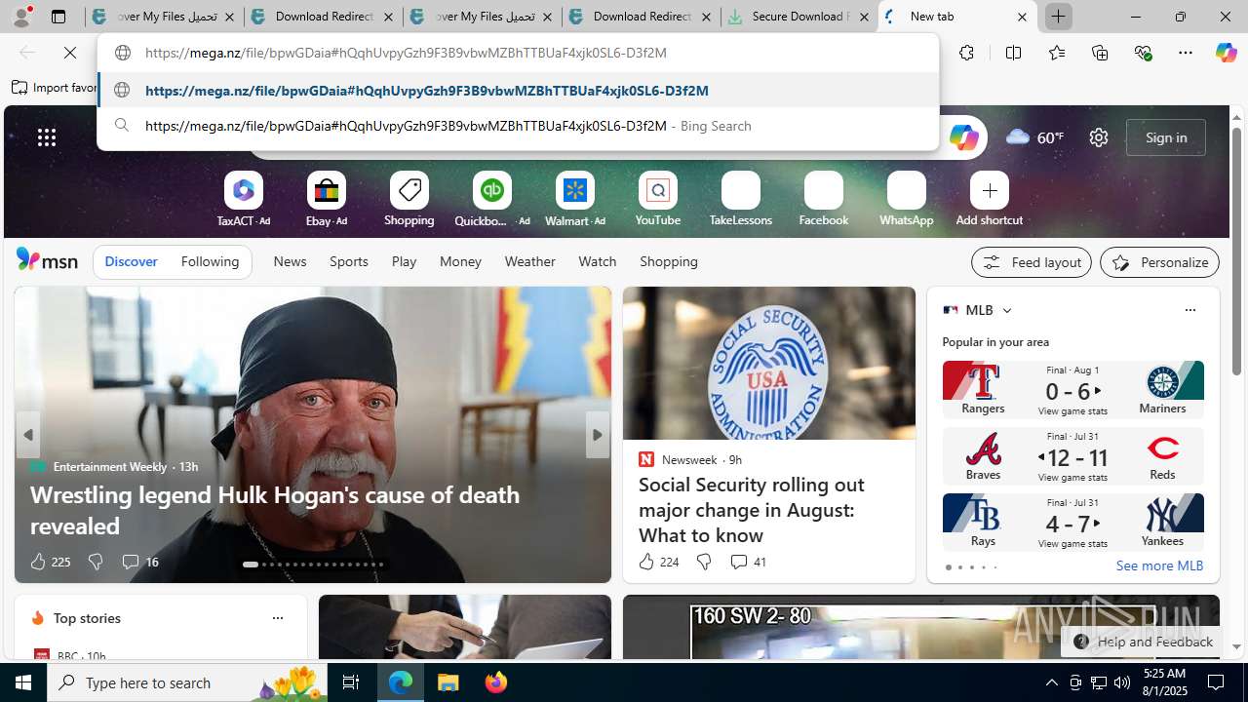
Task: Open the Collections icon
Action: coord(1100,53)
